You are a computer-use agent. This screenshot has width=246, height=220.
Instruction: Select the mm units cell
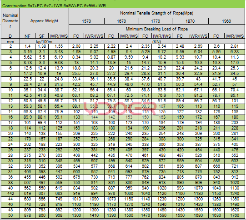coord(10,41)
